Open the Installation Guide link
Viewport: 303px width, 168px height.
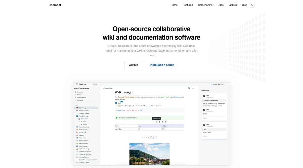(162, 65)
